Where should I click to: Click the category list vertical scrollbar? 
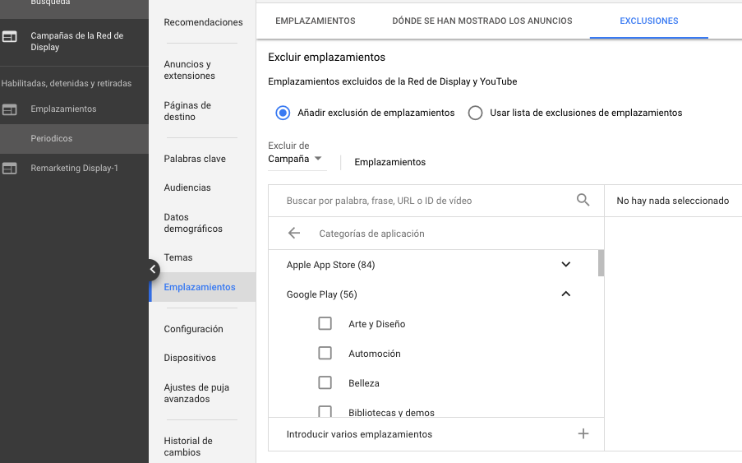[x=601, y=263]
